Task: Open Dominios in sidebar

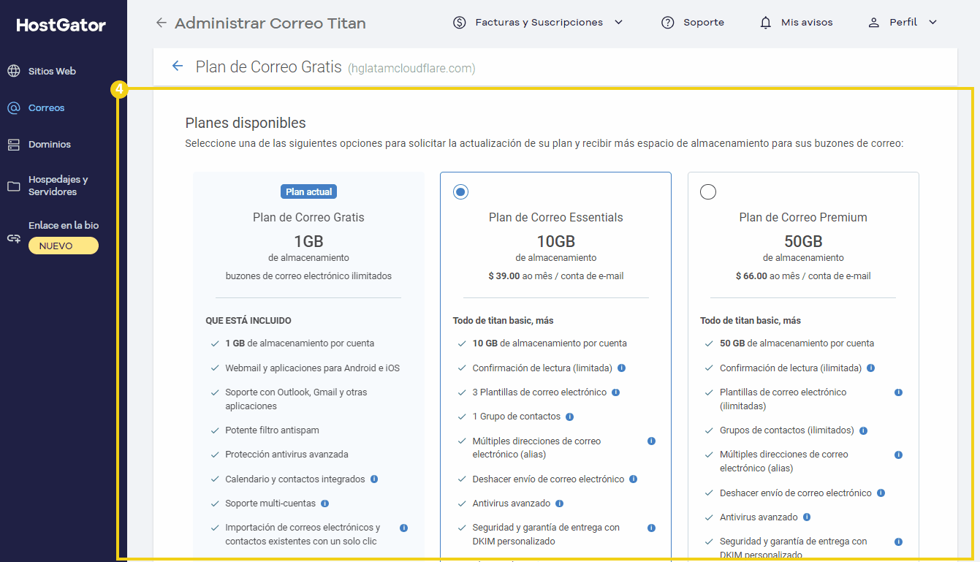Action: pos(50,144)
